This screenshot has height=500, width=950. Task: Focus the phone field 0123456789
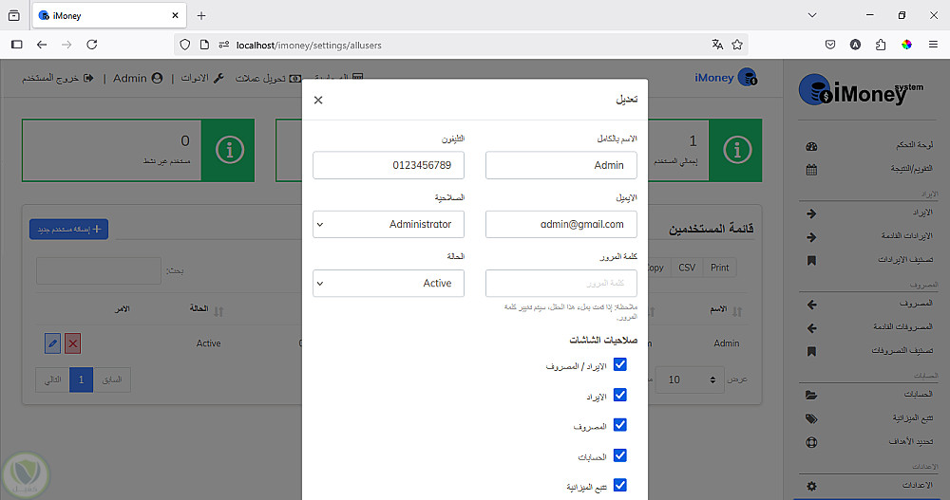tap(389, 165)
